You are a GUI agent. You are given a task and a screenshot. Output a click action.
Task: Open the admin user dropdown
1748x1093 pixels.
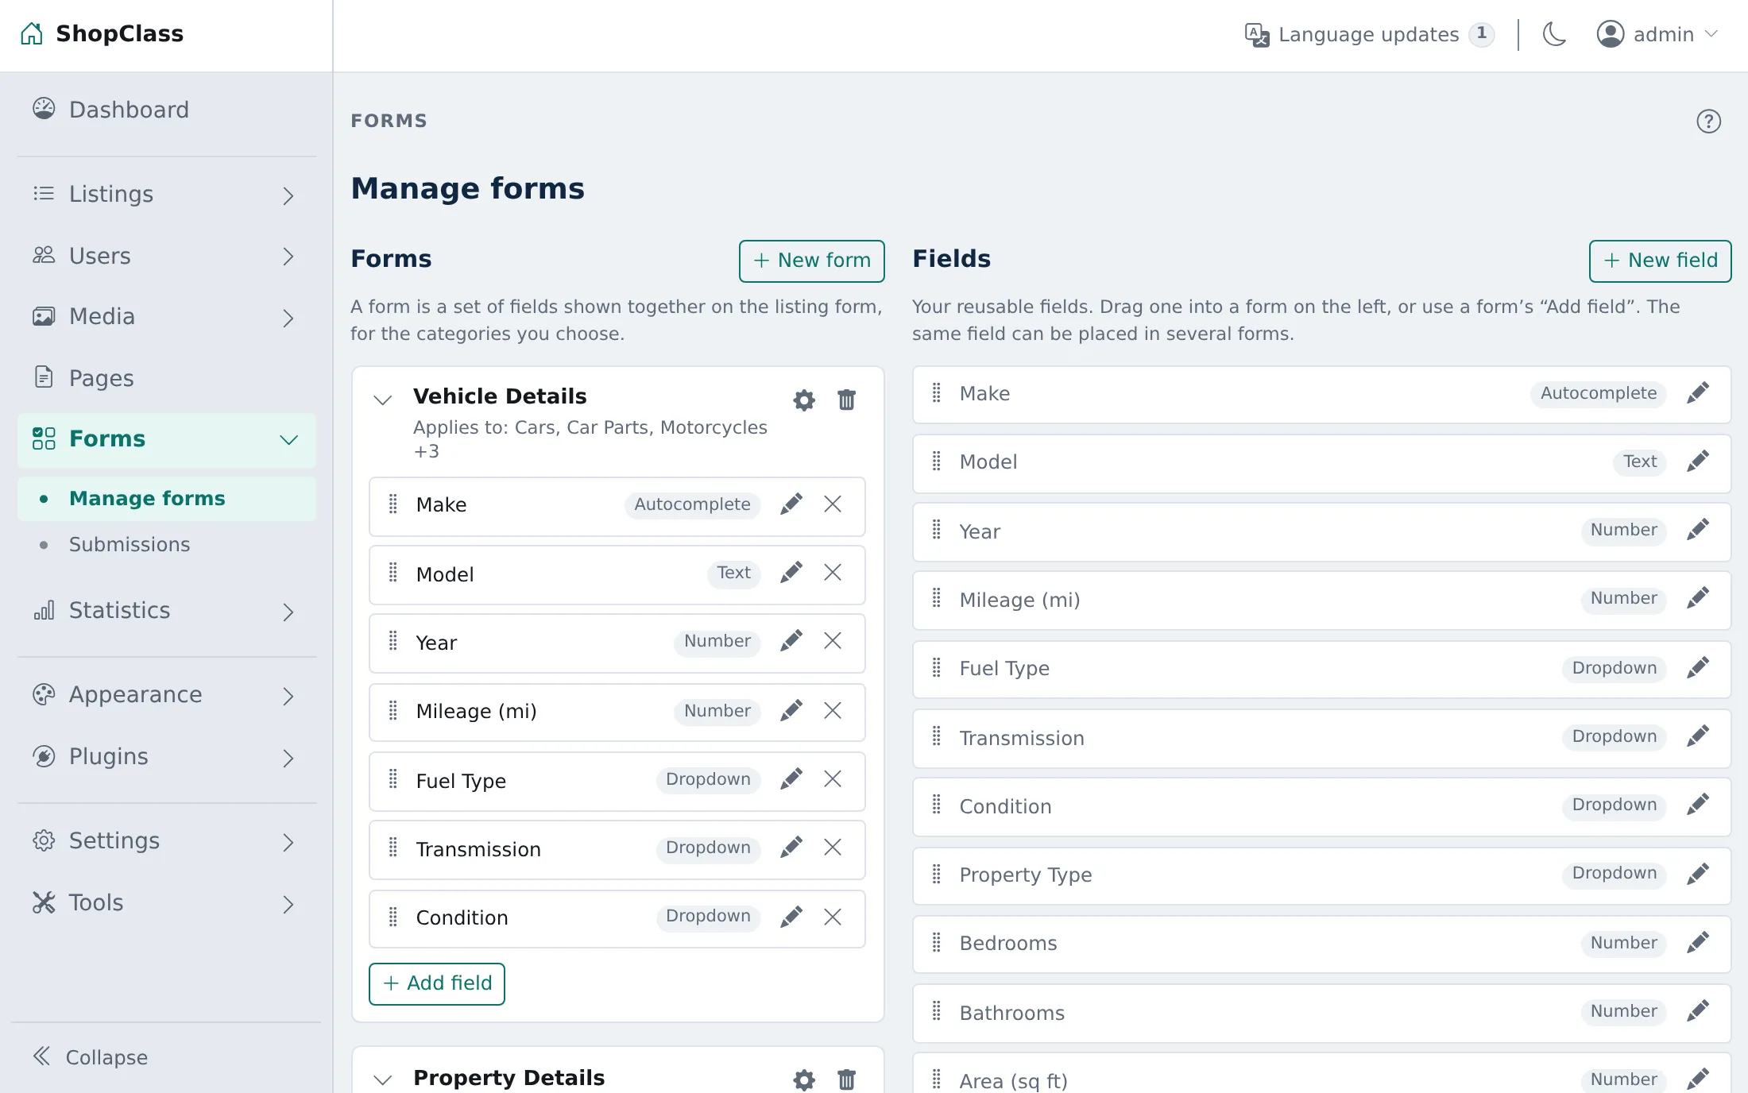[x=1657, y=34]
